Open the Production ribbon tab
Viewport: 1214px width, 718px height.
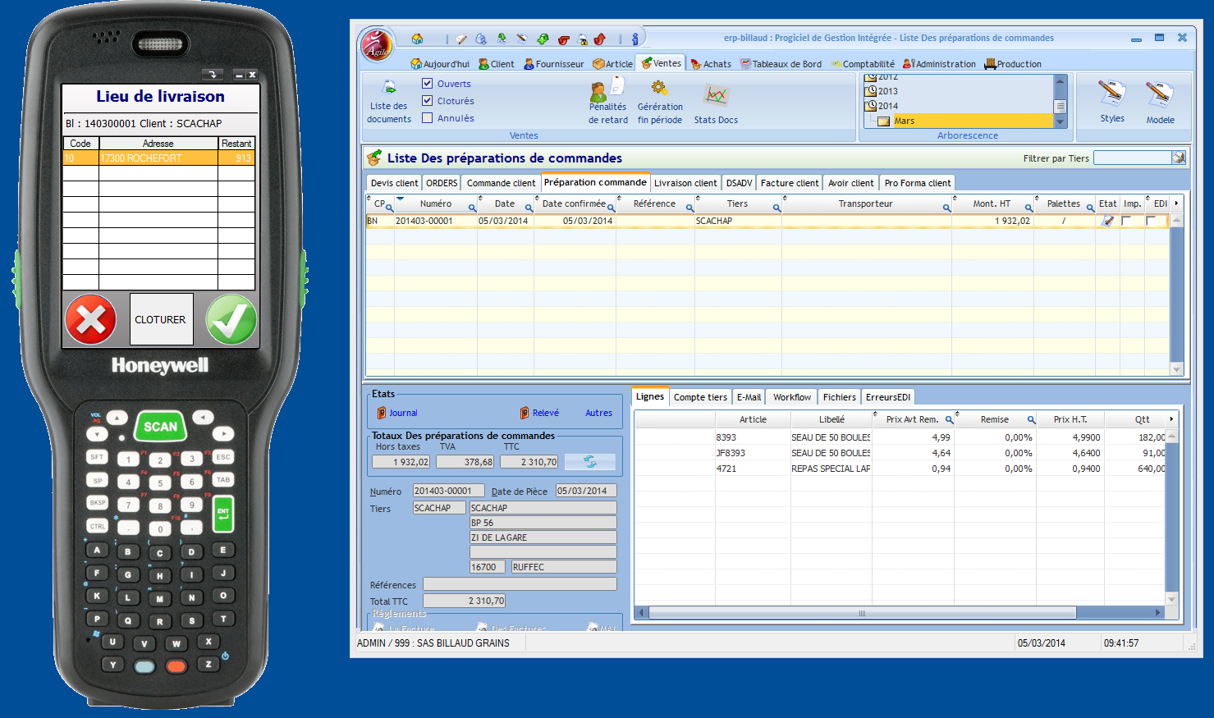[1013, 64]
